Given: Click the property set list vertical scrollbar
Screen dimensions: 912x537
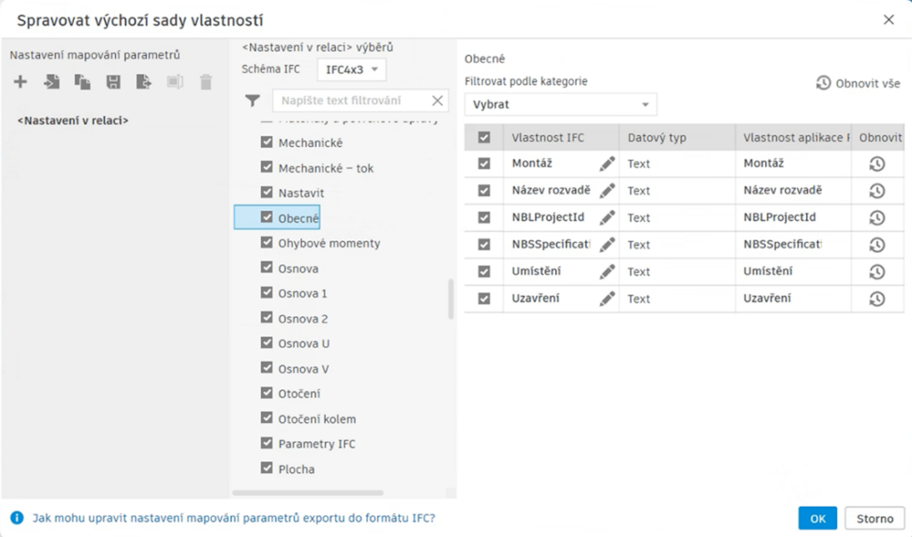Looking at the screenshot, I should (x=451, y=298).
